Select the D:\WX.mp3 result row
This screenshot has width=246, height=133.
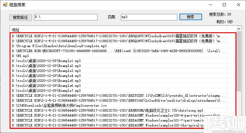point(119,56)
